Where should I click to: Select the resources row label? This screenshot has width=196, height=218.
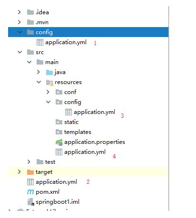[68, 82]
